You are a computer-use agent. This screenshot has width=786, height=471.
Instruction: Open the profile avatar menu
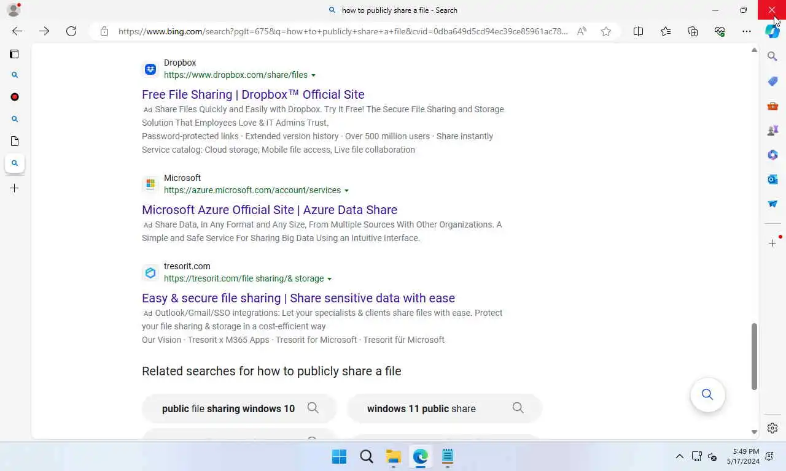pyautogui.click(x=13, y=10)
